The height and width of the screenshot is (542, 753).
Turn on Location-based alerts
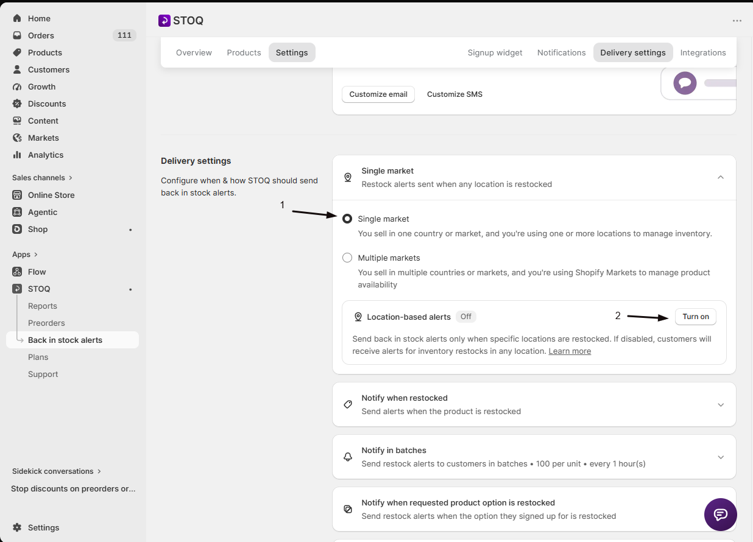click(696, 317)
